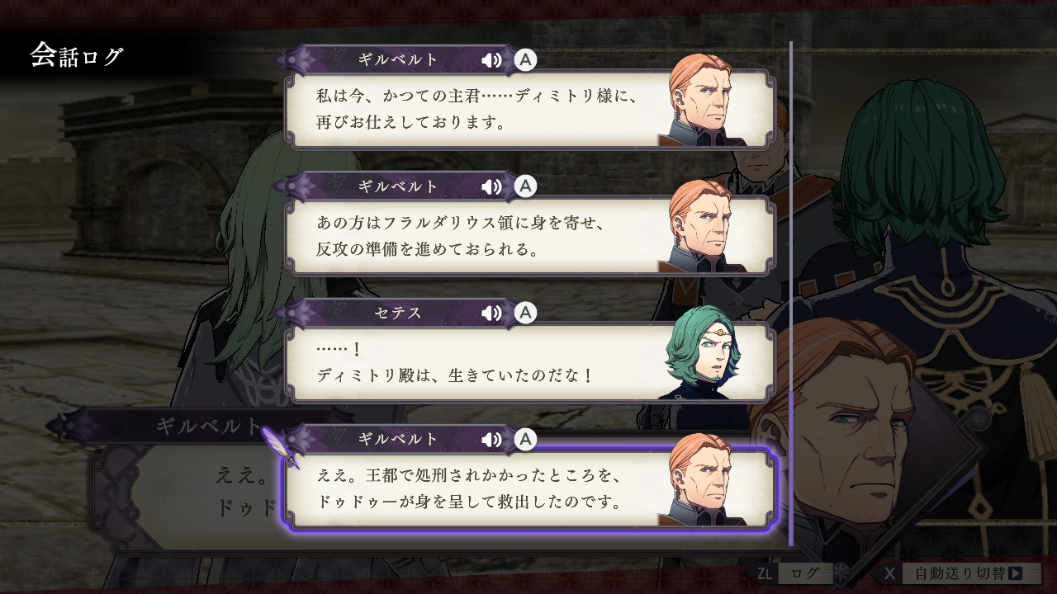Image resolution: width=1057 pixels, height=594 pixels.
Task: Click the 会話ログ title header
Action: click(77, 56)
